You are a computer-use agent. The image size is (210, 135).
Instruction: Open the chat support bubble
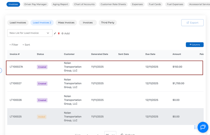click(x=203, y=127)
